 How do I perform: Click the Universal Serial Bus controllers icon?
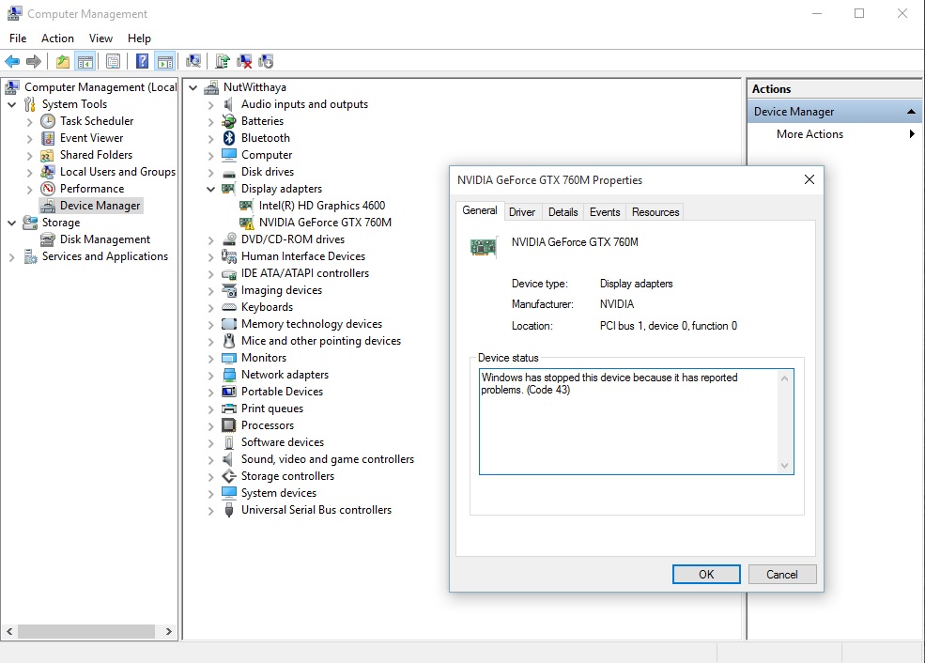pyautogui.click(x=229, y=510)
